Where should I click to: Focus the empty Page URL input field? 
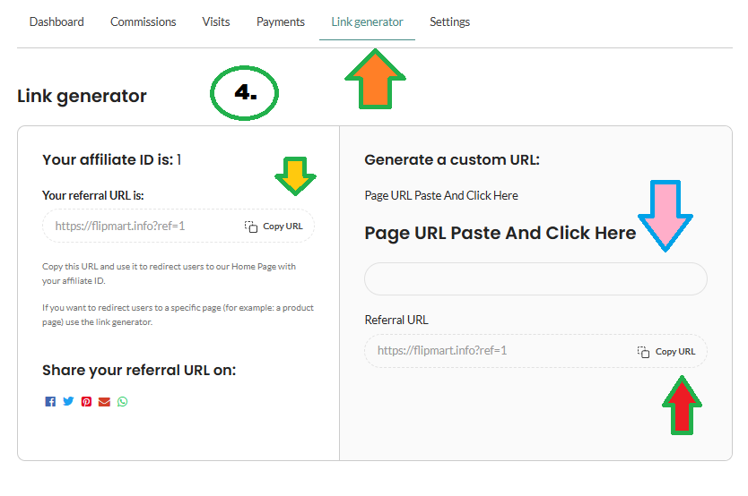click(x=535, y=279)
